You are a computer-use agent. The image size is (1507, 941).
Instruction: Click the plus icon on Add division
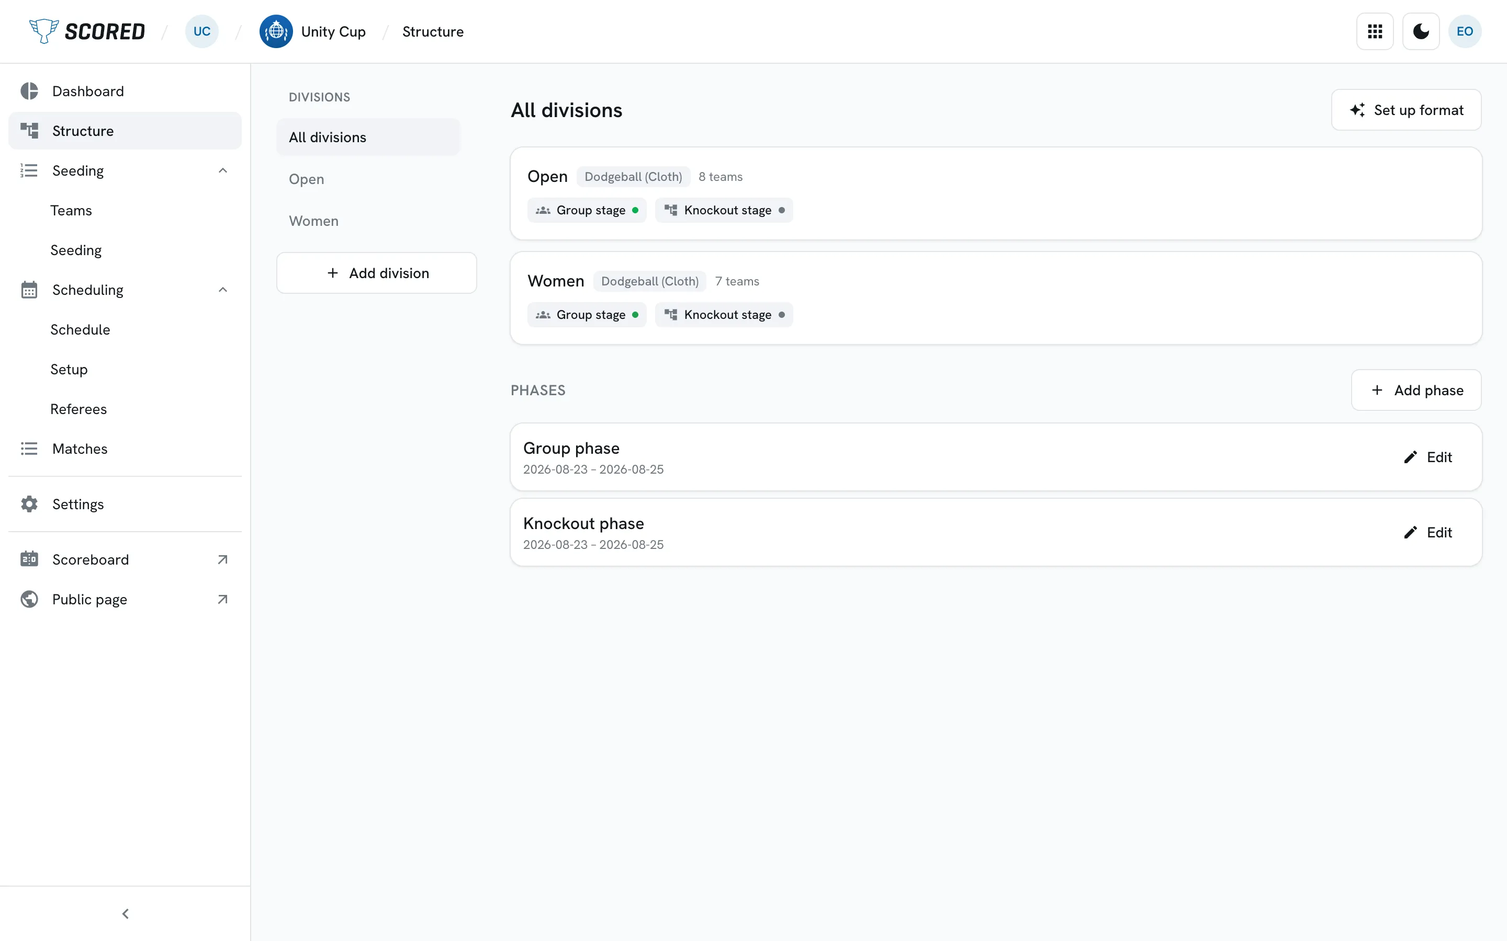pyautogui.click(x=333, y=272)
